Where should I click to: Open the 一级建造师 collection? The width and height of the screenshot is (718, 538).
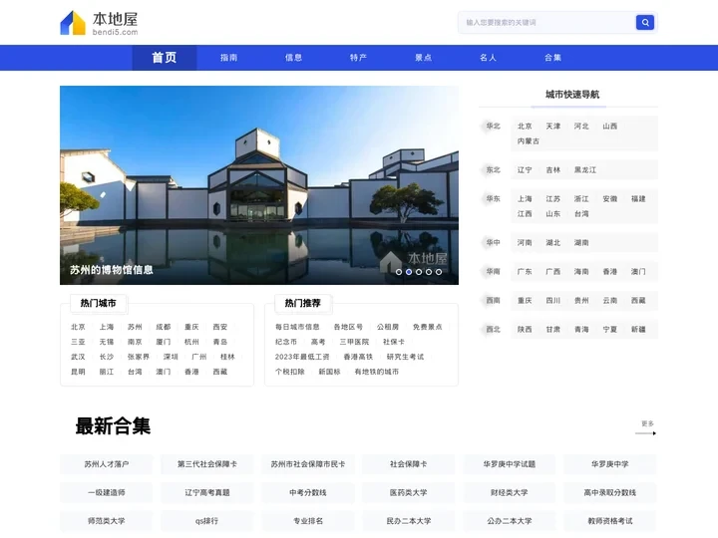tap(107, 493)
